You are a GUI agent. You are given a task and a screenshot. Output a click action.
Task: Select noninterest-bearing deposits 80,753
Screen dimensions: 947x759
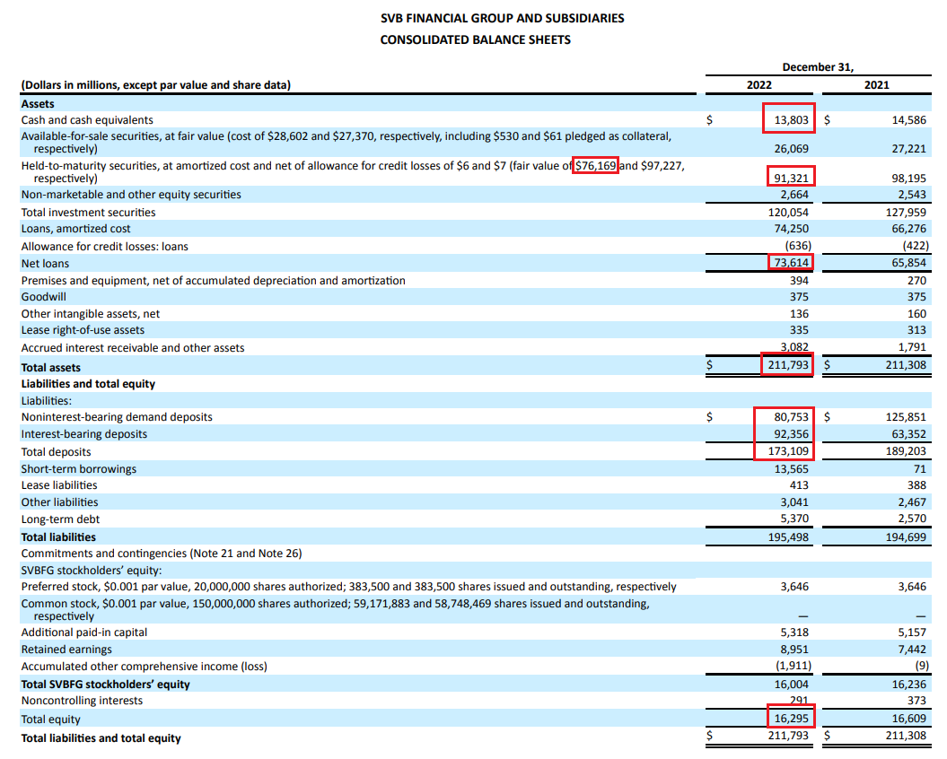click(x=791, y=417)
